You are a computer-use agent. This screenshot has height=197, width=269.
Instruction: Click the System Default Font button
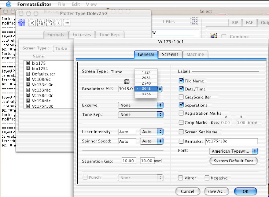(233, 161)
